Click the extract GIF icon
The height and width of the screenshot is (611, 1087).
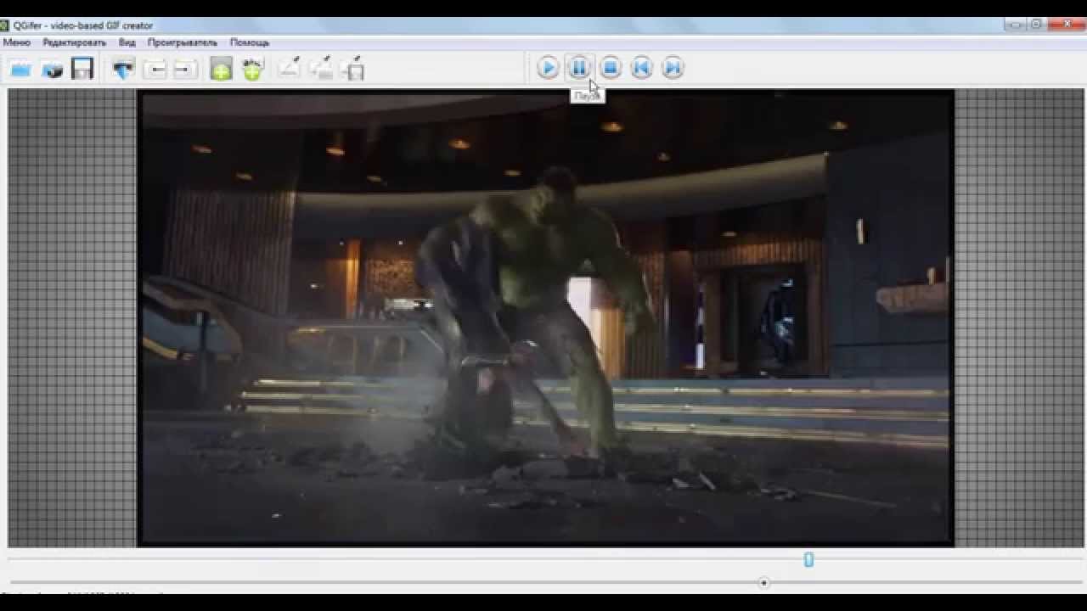tap(52, 69)
